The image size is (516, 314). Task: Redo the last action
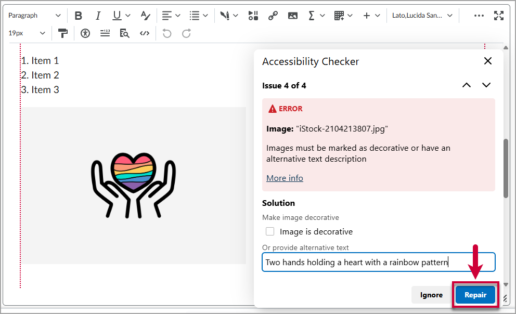coord(186,33)
